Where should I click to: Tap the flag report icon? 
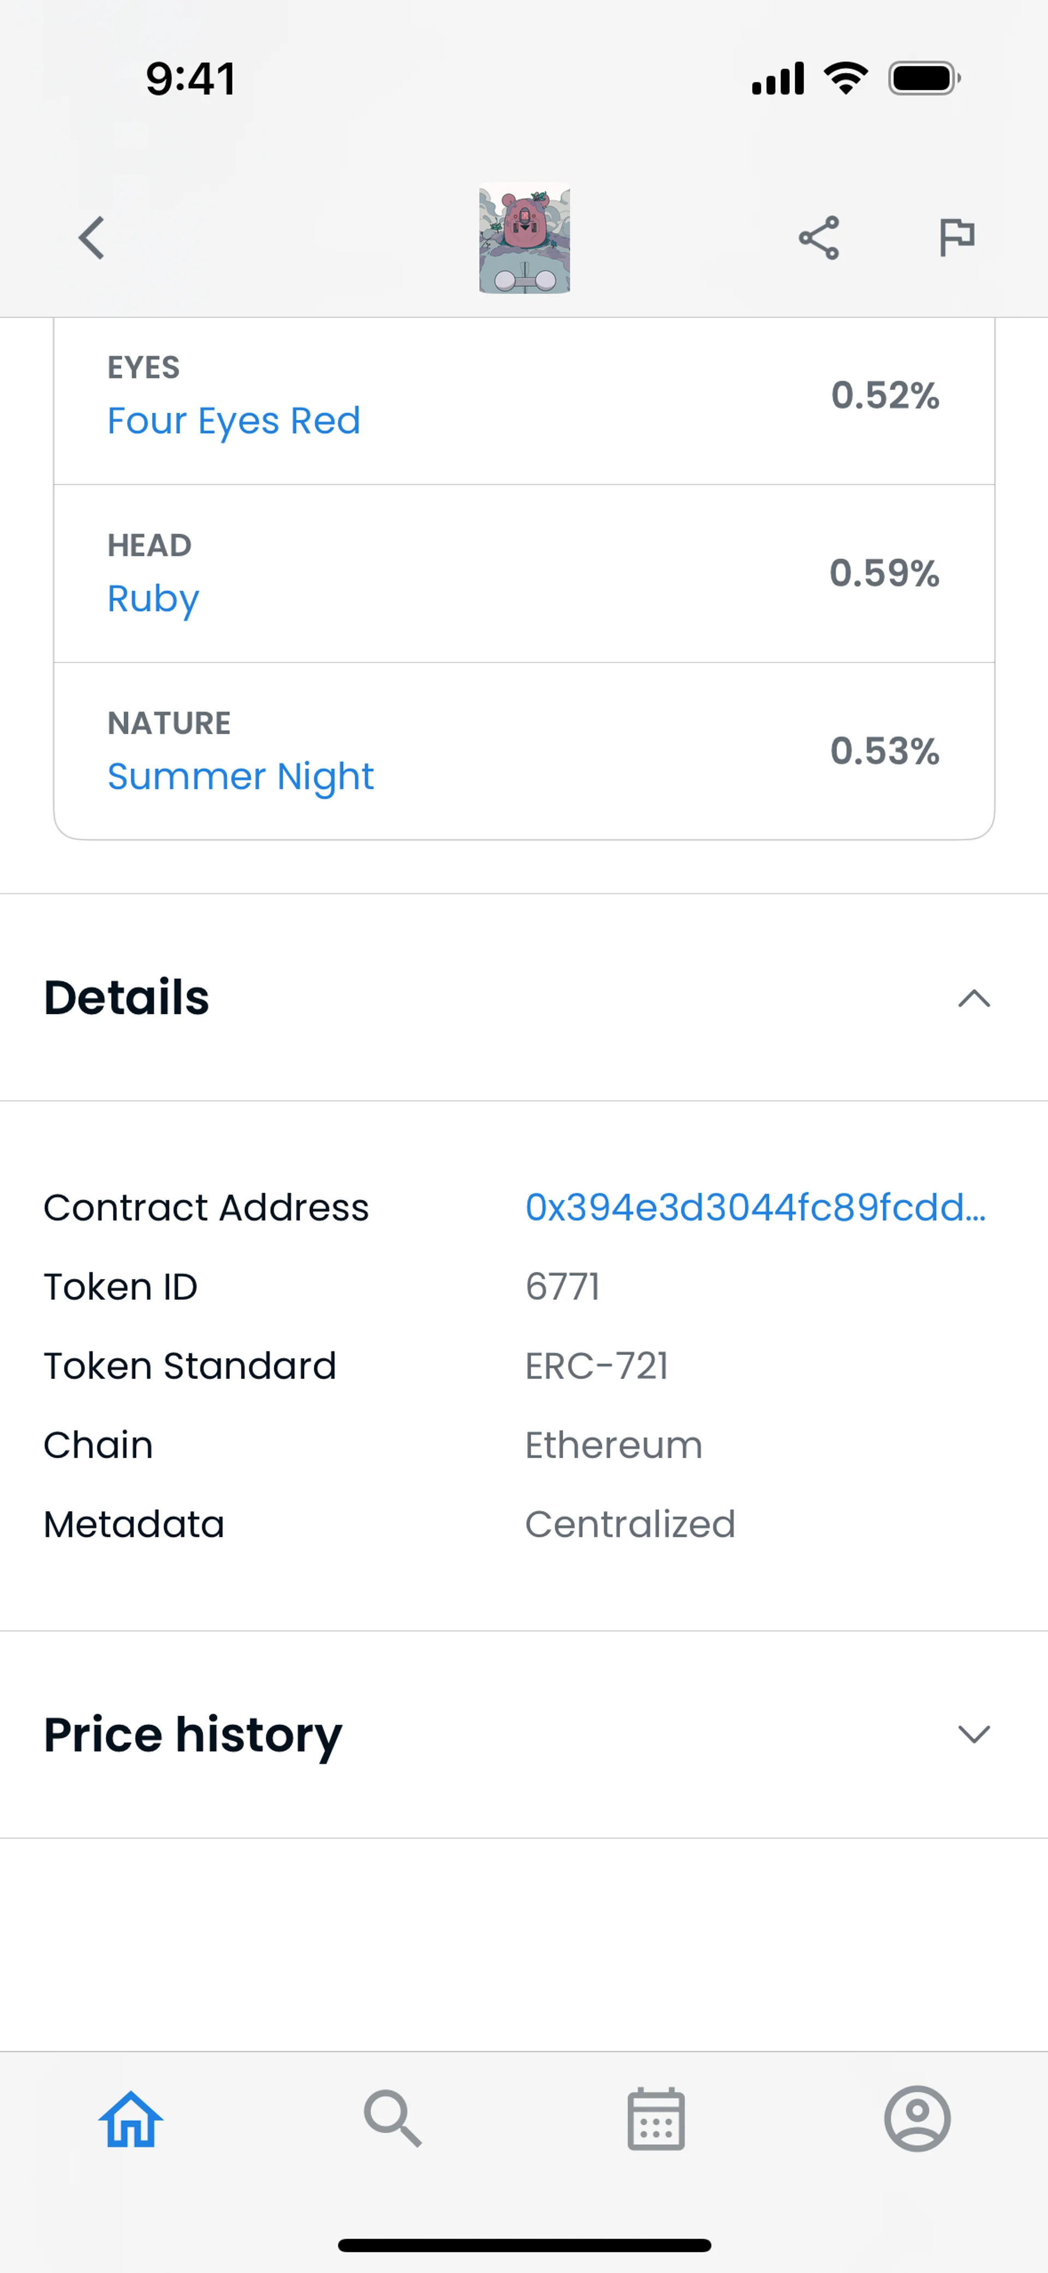pos(956,238)
